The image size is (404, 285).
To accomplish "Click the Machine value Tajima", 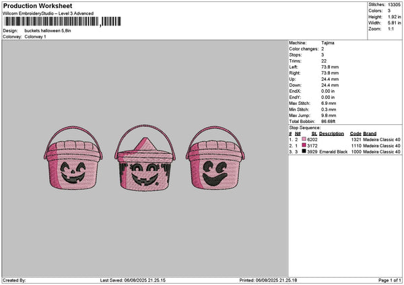I will point(328,42).
